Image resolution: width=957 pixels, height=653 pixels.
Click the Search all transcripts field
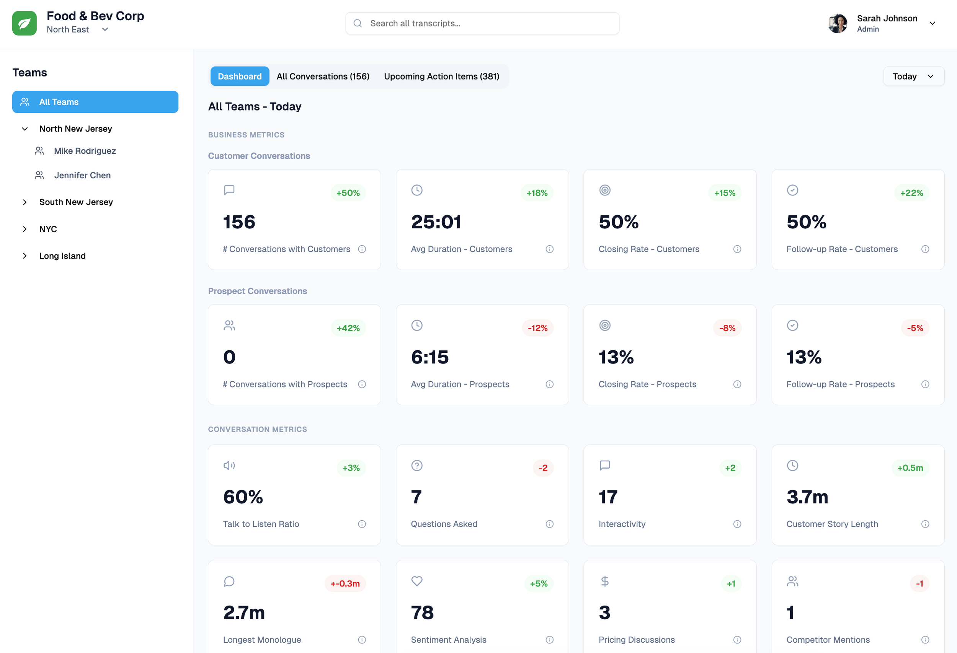coord(482,23)
